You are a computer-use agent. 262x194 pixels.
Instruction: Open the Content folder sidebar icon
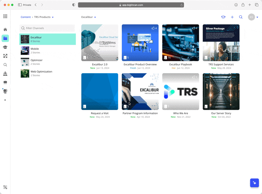pos(5,38)
